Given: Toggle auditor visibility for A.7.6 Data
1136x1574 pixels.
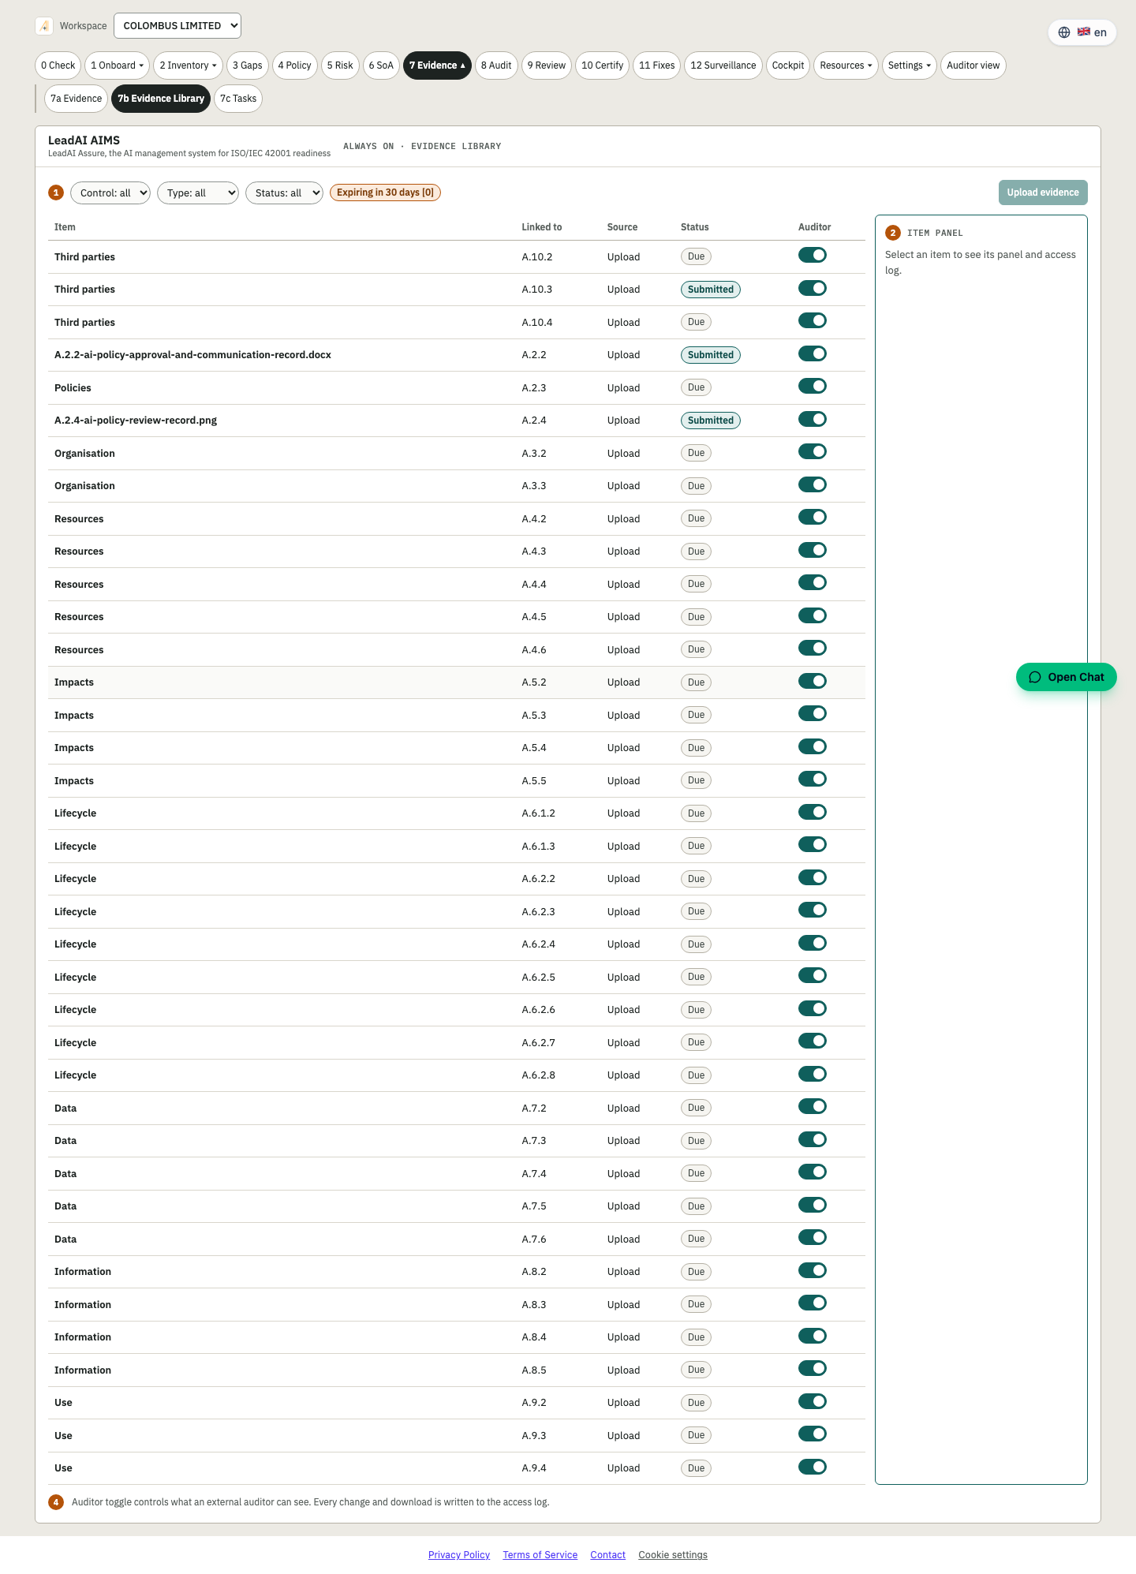Looking at the screenshot, I should coord(813,1237).
